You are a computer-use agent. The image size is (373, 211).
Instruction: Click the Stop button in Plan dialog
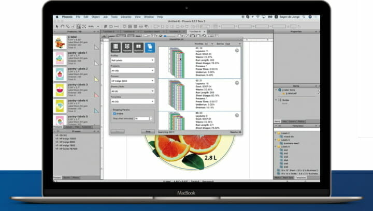148,131
